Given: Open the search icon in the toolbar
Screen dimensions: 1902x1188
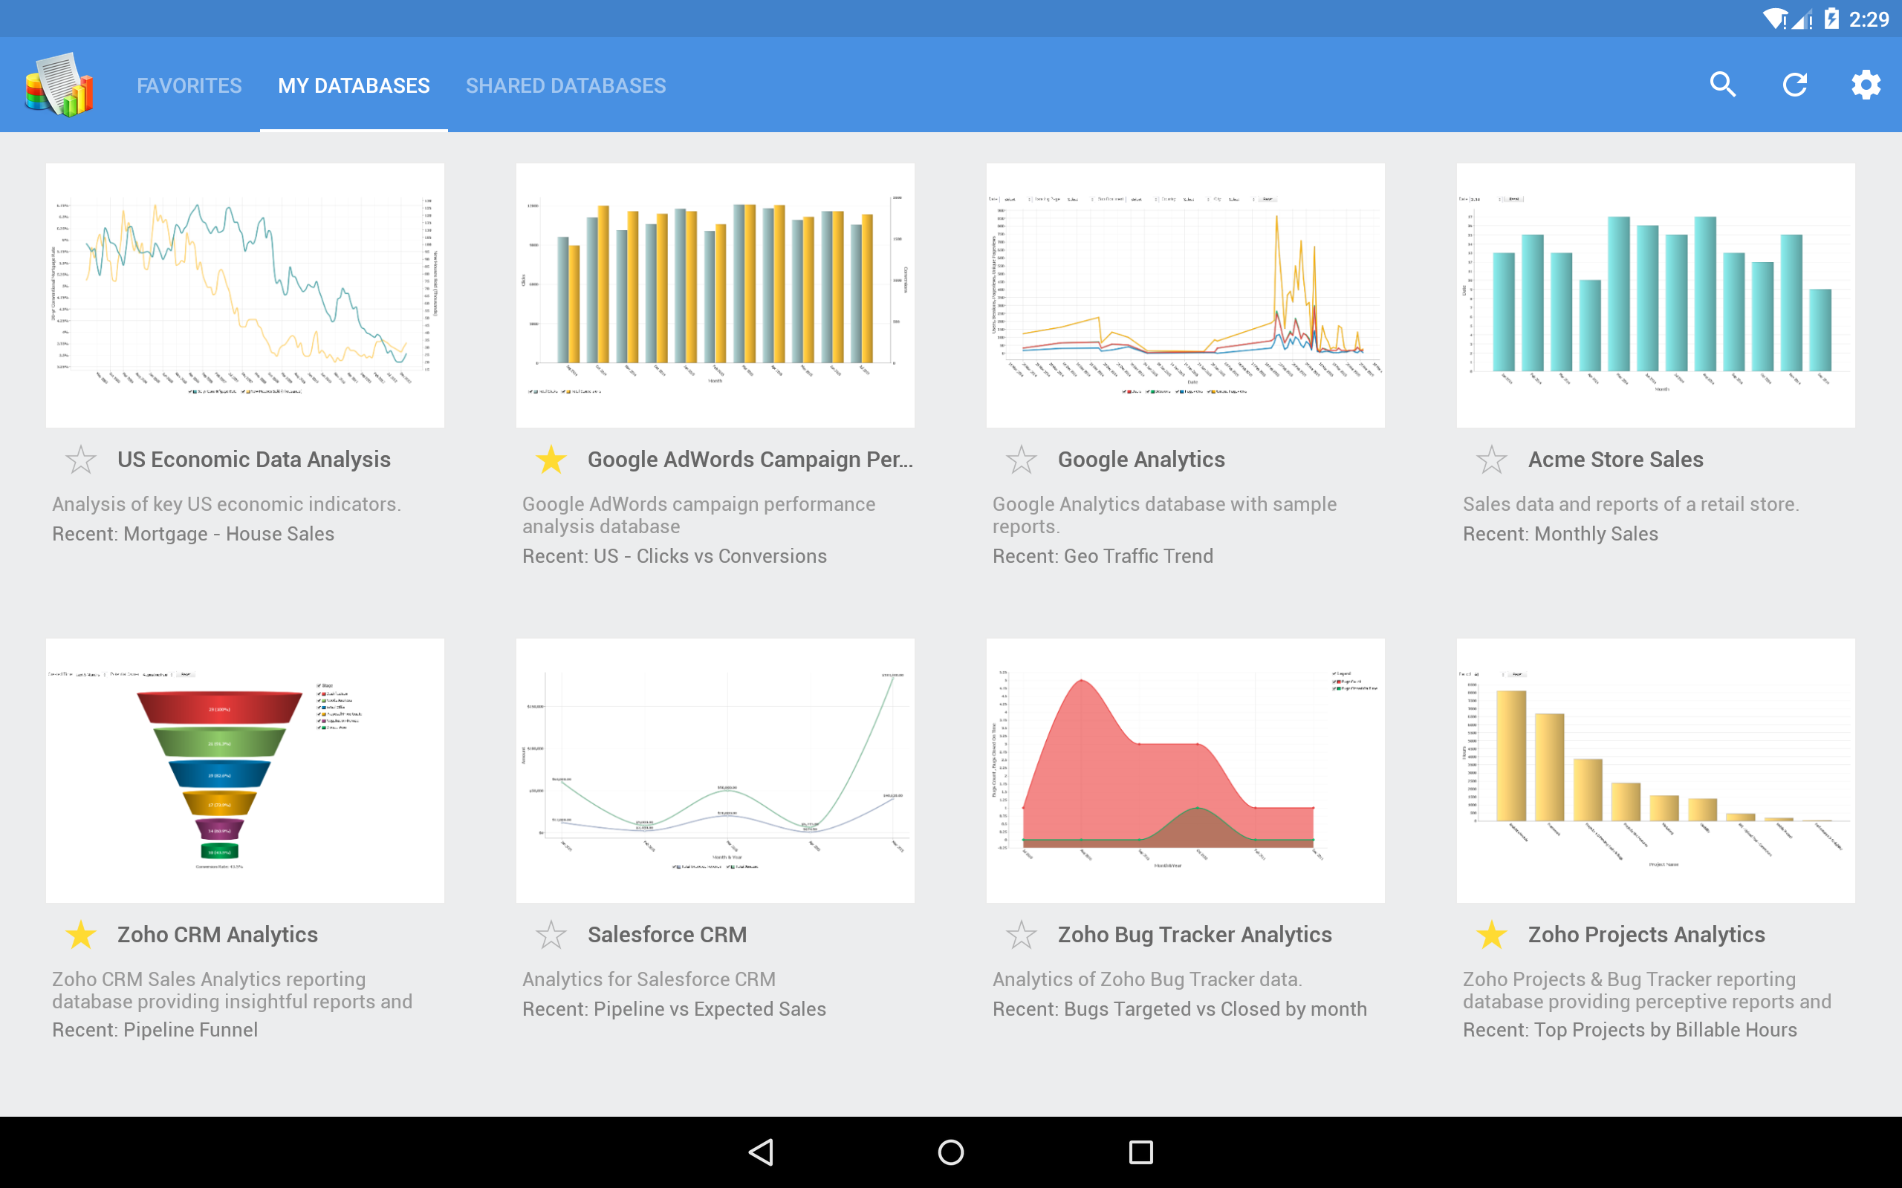Looking at the screenshot, I should pos(1723,84).
